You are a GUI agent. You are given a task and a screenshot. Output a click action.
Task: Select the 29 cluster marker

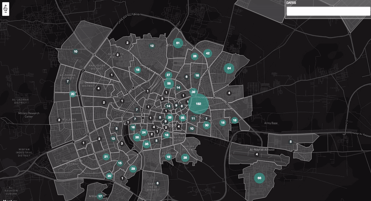click(133, 169)
